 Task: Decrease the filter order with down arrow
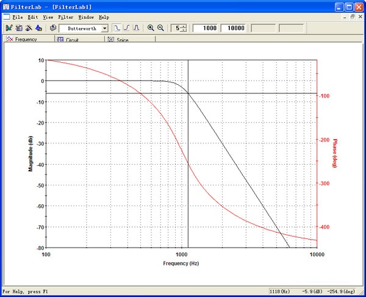coord(184,30)
